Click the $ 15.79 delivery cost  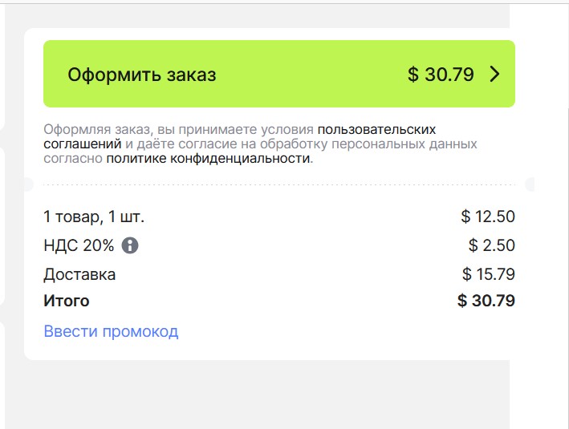click(489, 274)
